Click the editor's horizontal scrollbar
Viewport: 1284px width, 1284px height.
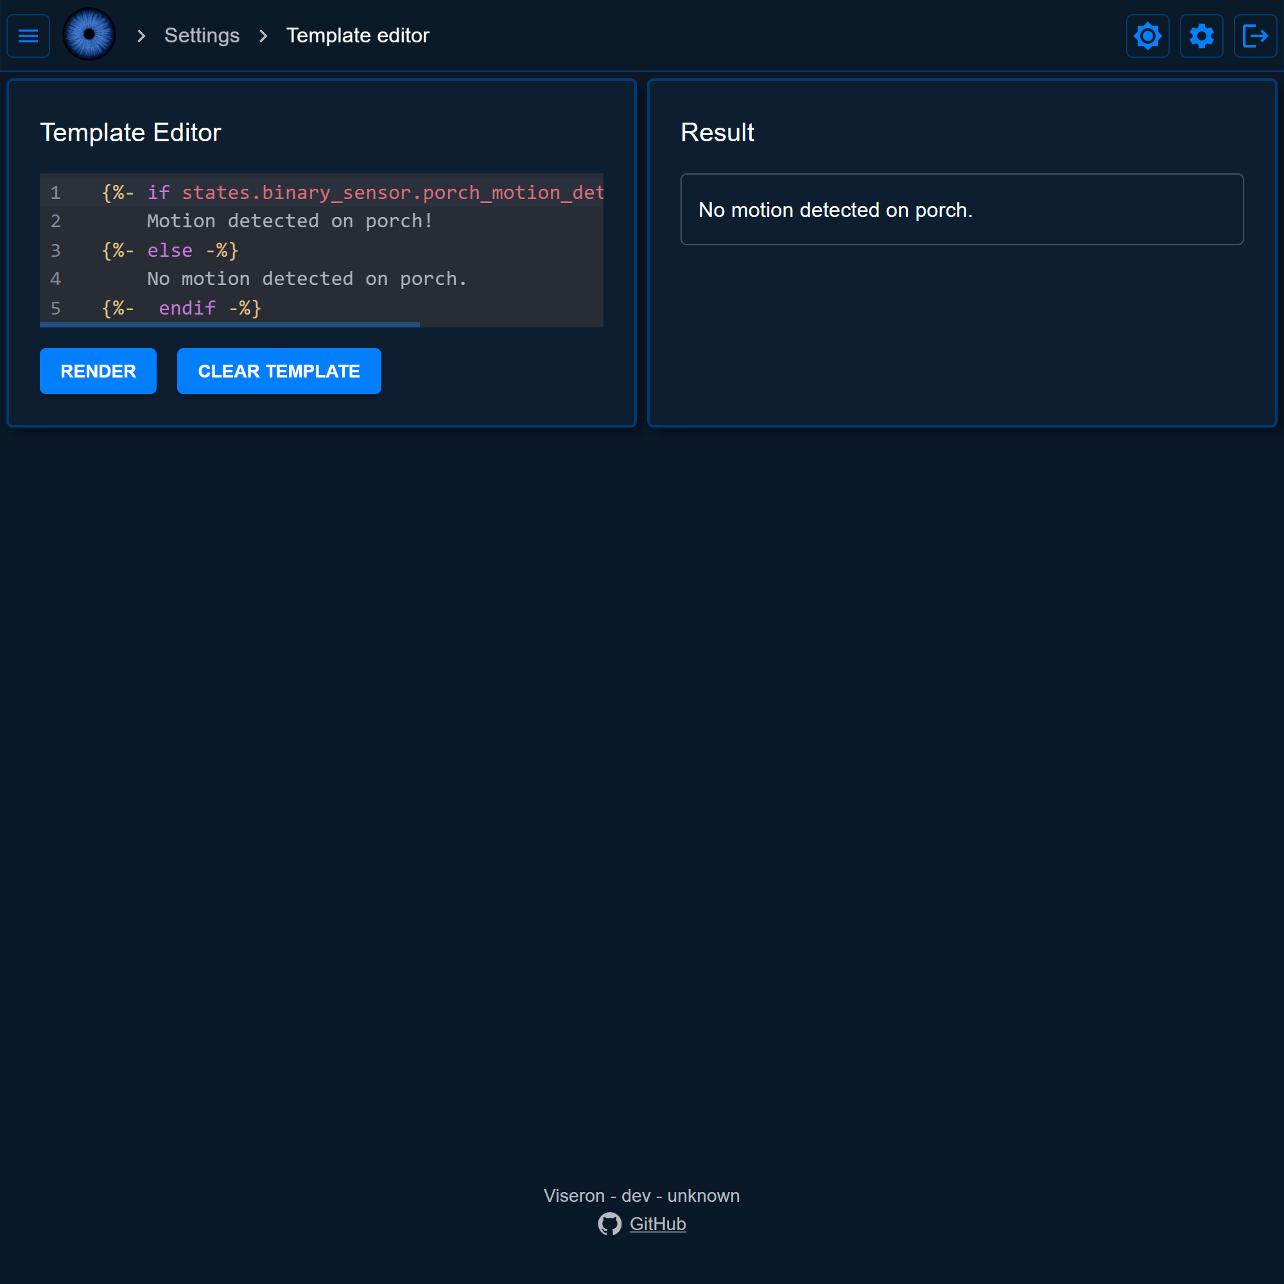(229, 324)
